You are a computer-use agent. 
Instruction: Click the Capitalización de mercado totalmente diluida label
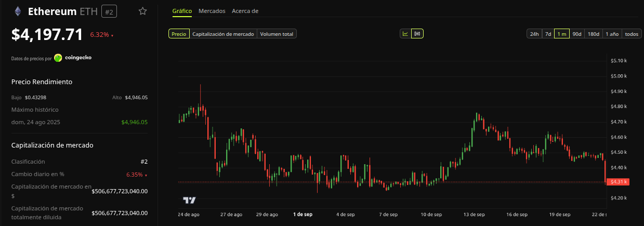pos(47,212)
